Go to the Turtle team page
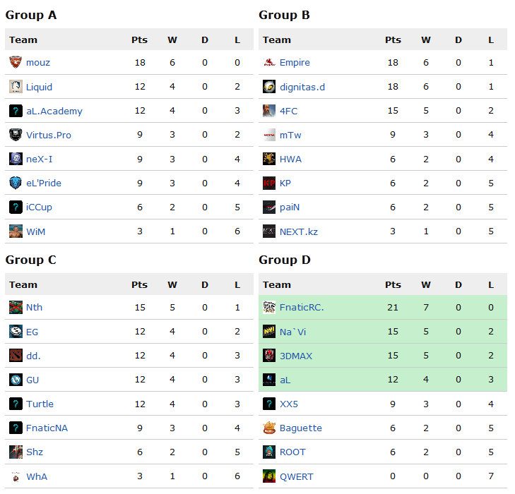515x494 pixels. (40, 404)
